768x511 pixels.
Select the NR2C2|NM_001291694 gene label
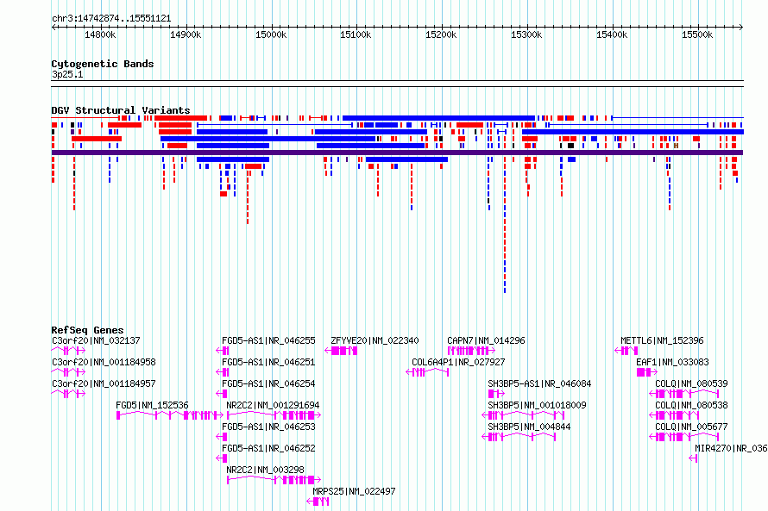coord(273,405)
